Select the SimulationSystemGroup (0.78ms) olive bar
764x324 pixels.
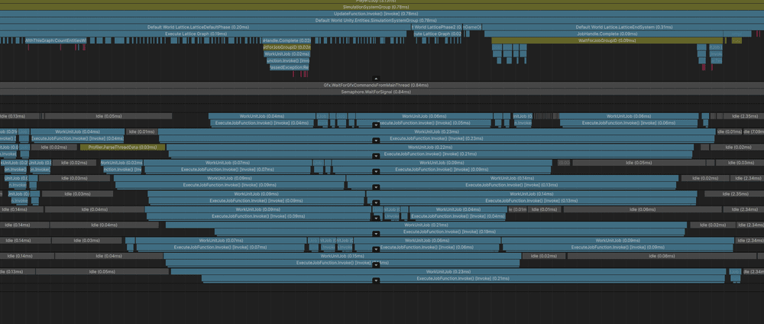(x=382, y=8)
